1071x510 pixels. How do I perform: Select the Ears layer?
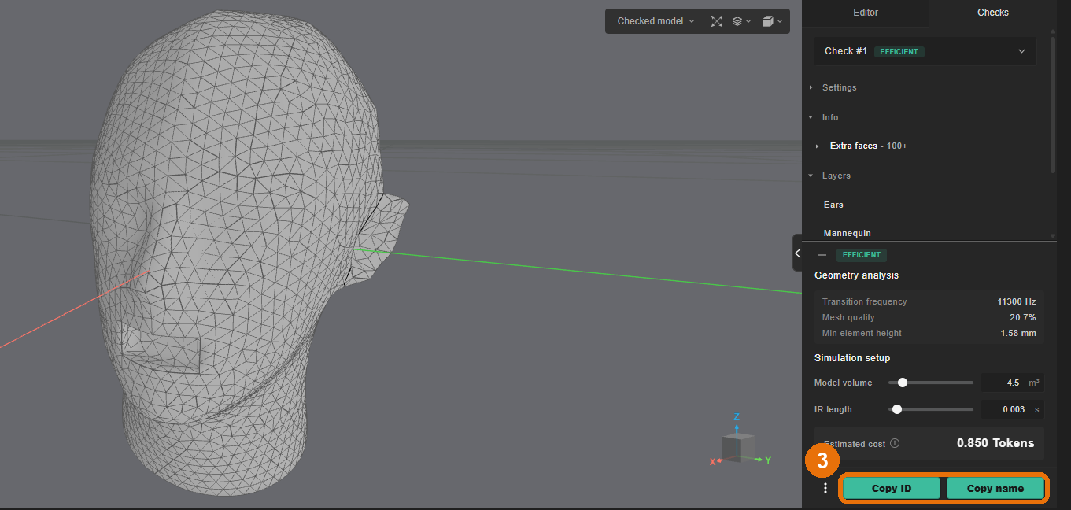click(x=833, y=205)
